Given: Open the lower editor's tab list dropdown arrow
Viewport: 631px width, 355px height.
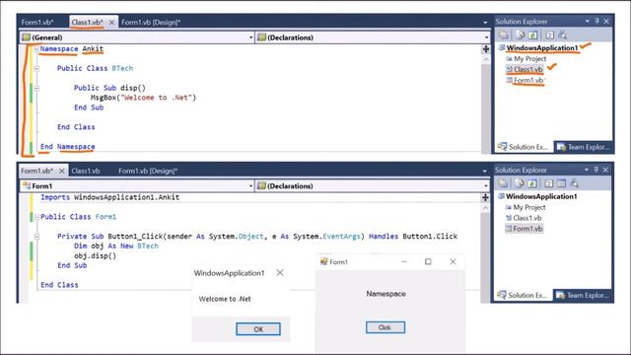Looking at the screenshot, I should (x=484, y=171).
